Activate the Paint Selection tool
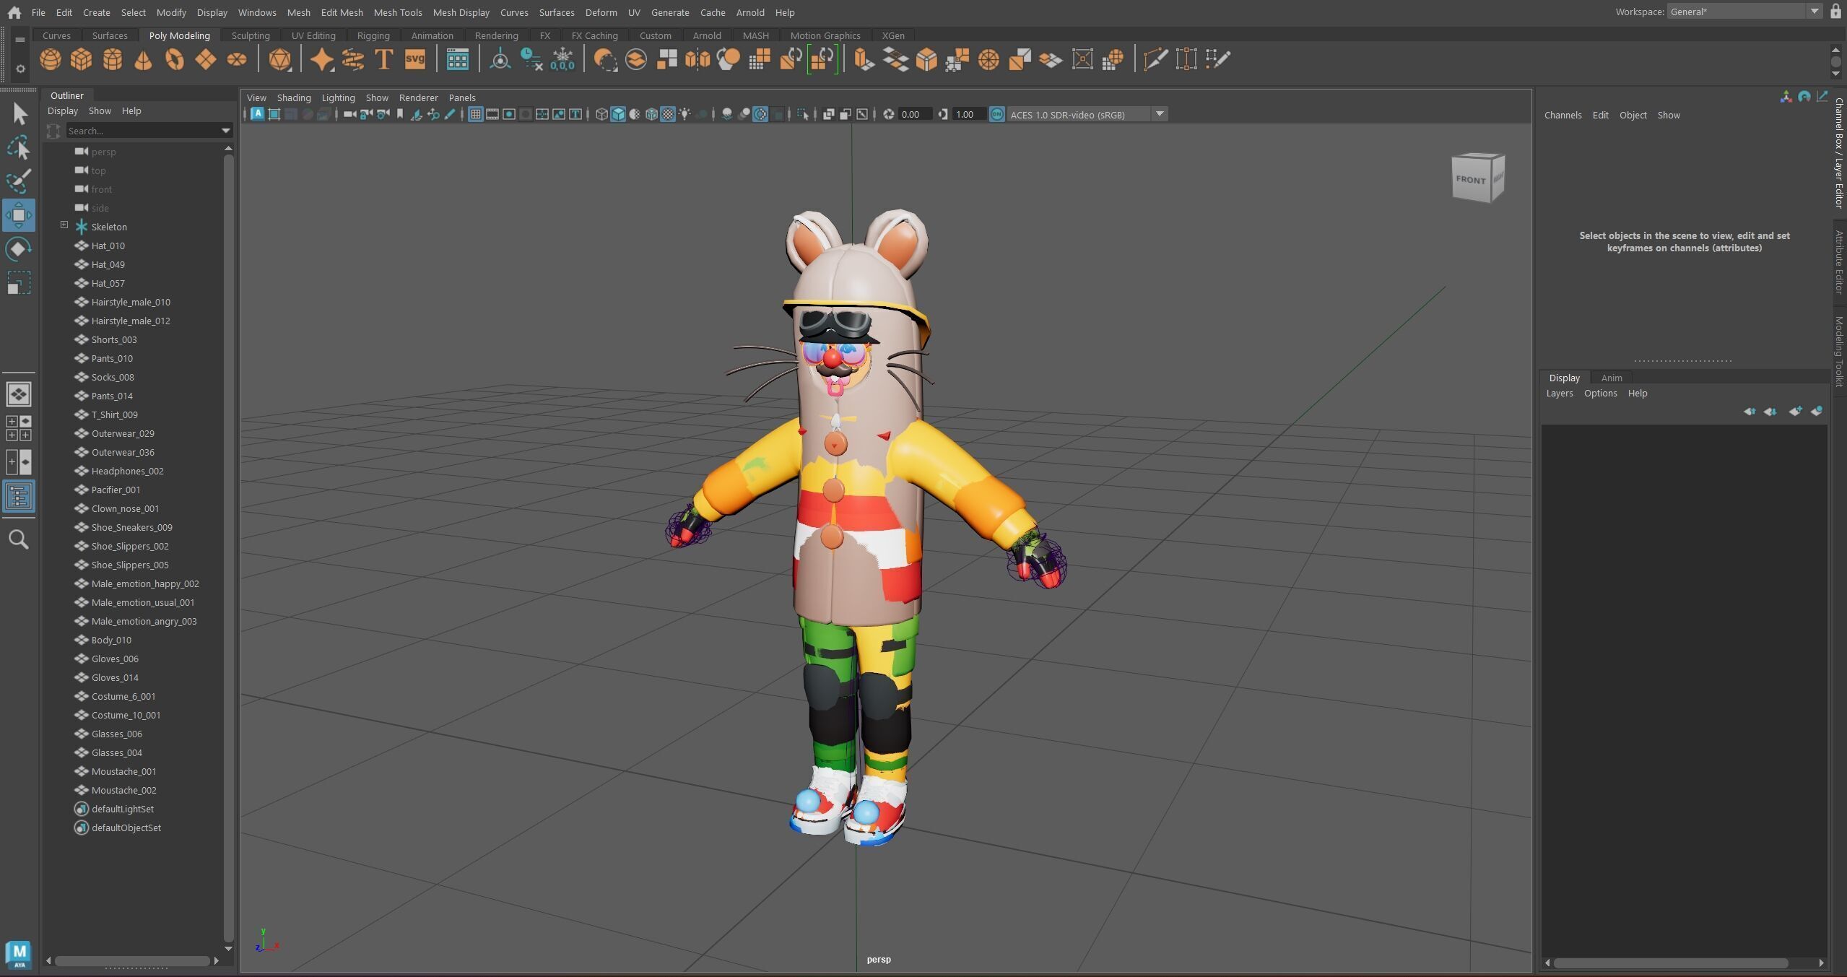Screen dimensions: 1847x977 pos(19,181)
